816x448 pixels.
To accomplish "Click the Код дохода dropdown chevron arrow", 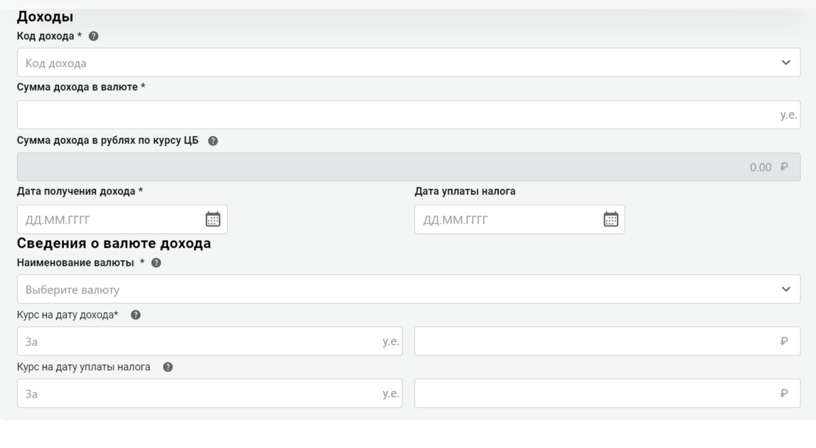I will click(x=786, y=63).
